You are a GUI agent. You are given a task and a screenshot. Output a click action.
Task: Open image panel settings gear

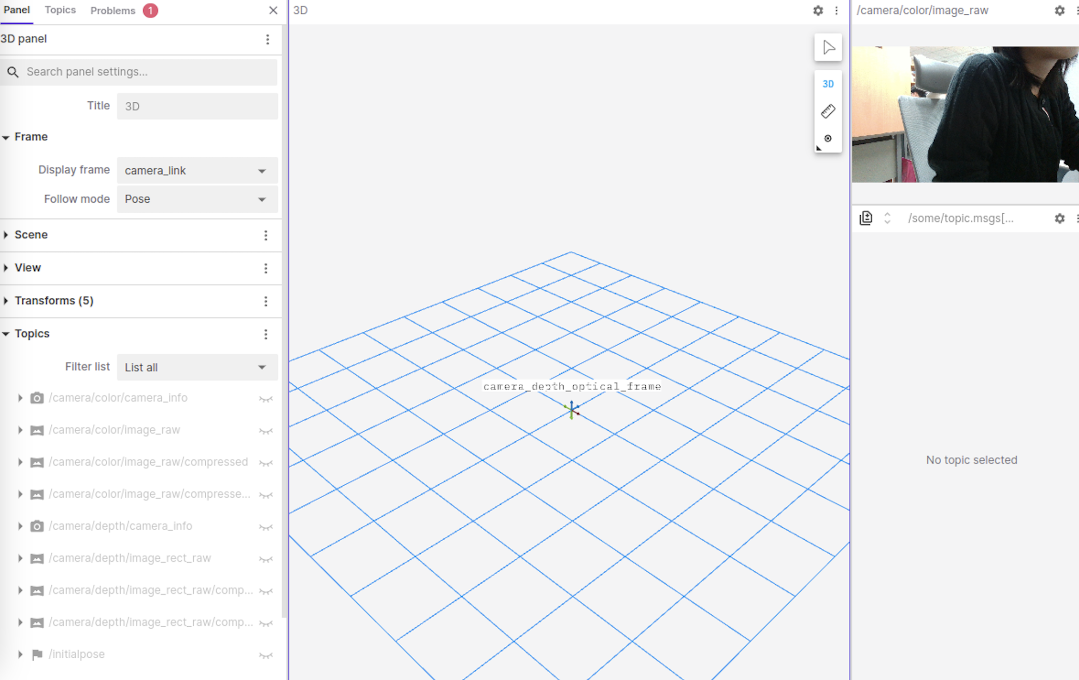[1059, 11]
